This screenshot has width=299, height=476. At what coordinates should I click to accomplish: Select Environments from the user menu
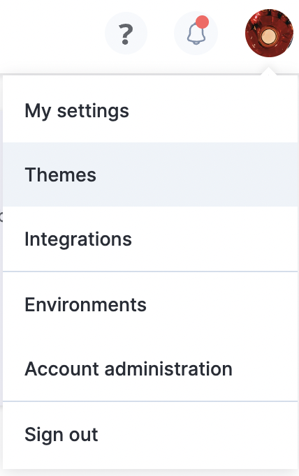[x=150, y=304]
